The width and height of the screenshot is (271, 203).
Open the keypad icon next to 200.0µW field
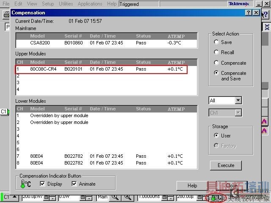47,198
